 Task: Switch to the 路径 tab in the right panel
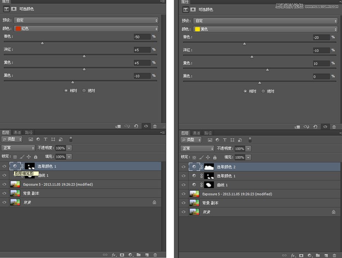[208, 133]
